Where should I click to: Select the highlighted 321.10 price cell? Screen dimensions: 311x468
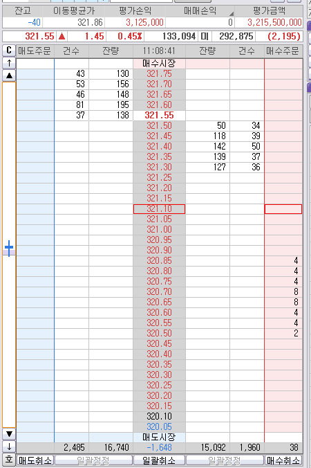tap(159, 209)
